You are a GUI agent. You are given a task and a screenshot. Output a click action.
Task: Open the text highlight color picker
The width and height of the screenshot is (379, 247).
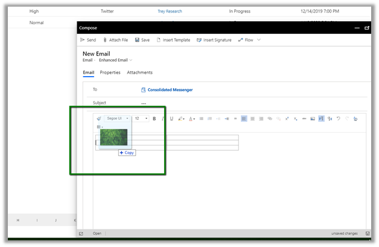pyautogui.click(x=182, y=118)
